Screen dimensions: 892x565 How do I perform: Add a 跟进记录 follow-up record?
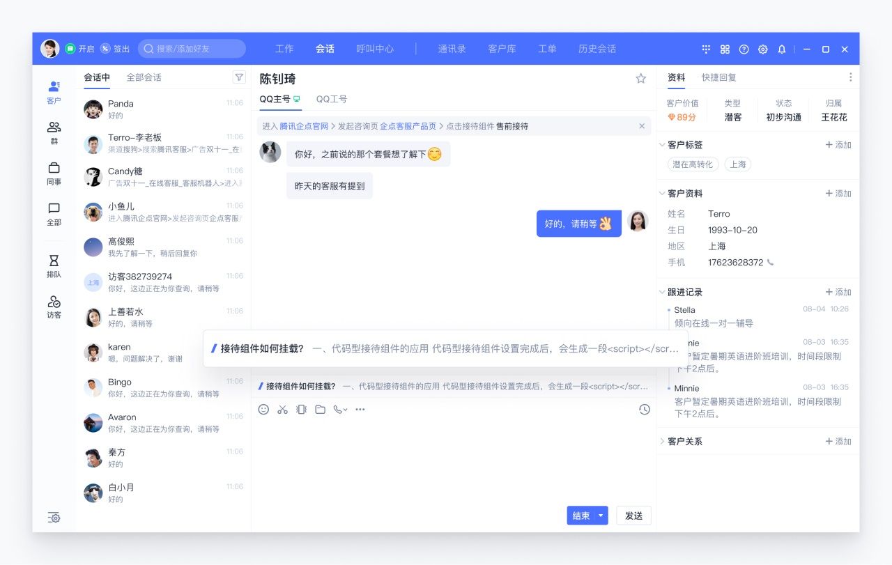(838, 292)
